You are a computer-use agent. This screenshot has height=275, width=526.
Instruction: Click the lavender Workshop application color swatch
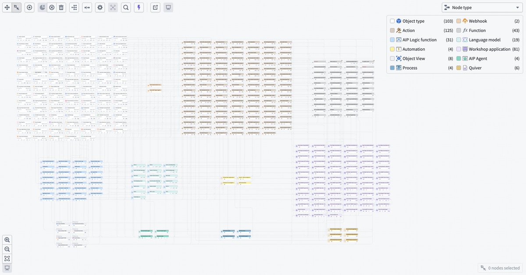[458, 49]
